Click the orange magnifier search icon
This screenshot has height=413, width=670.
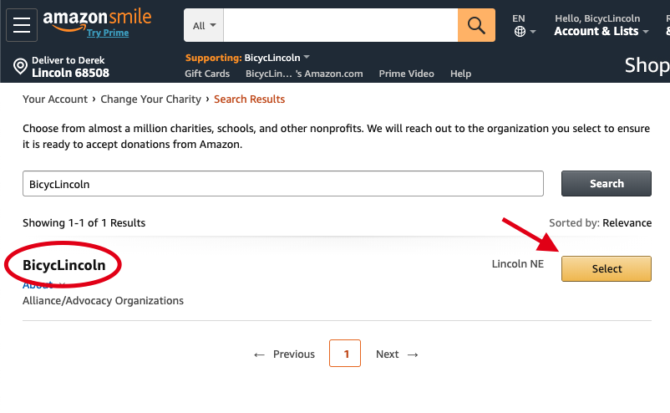click(476, 25)
